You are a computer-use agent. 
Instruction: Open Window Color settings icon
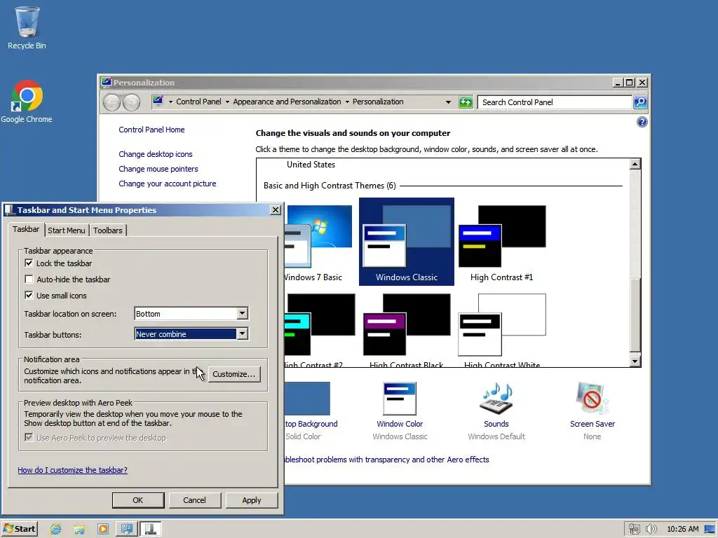pos(400,399)
